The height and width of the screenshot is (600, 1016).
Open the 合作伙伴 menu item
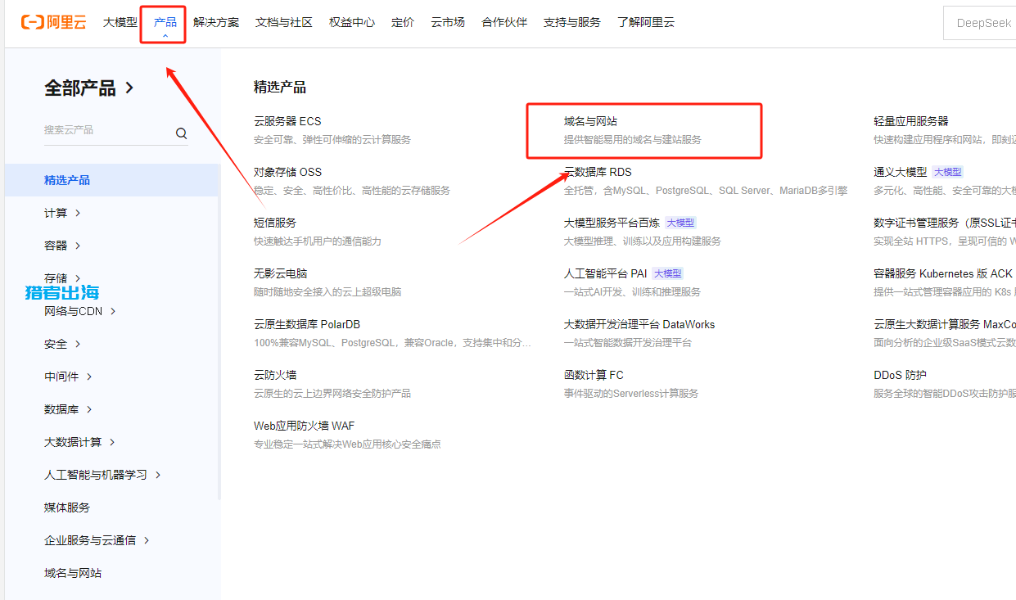(x=504, y=22)
